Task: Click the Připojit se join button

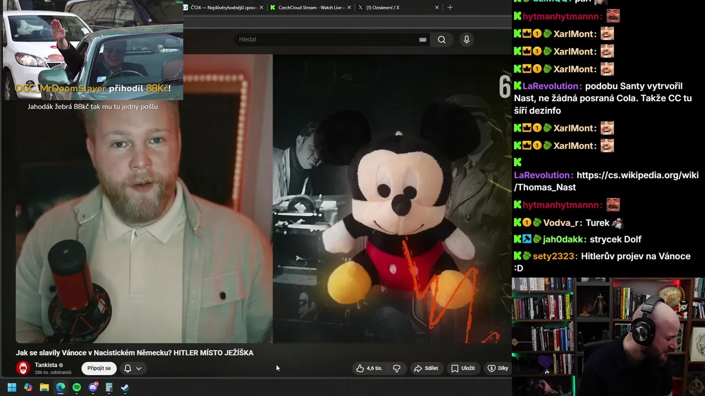Action: [99, 369]
